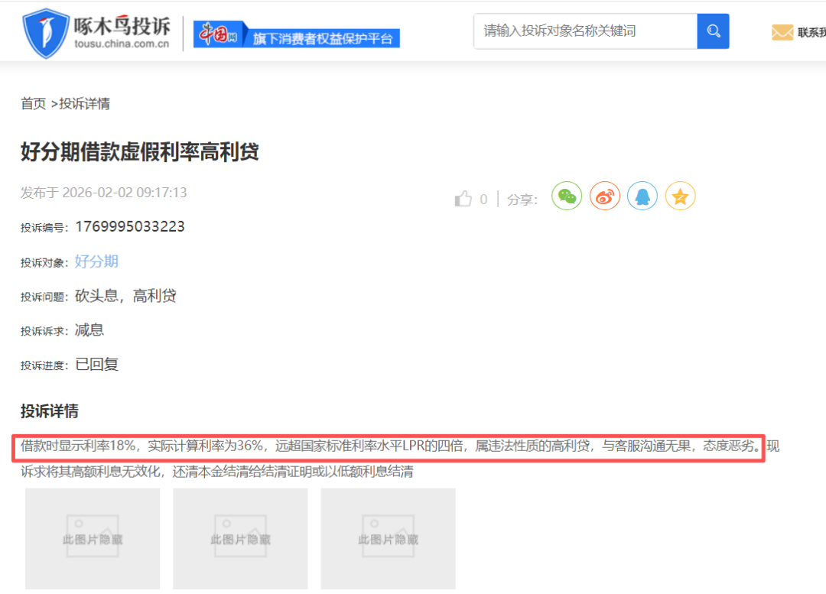
Task: Open the first hidden image thumbnail
Action: 93,539
